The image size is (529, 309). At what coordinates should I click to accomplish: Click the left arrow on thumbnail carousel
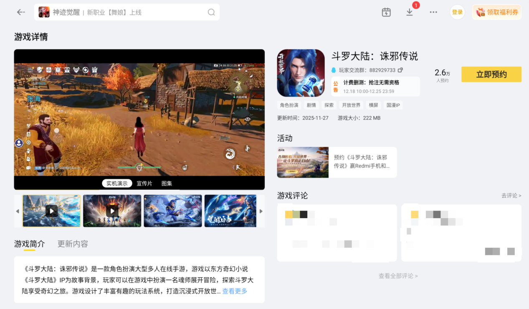tap(17, 211)
